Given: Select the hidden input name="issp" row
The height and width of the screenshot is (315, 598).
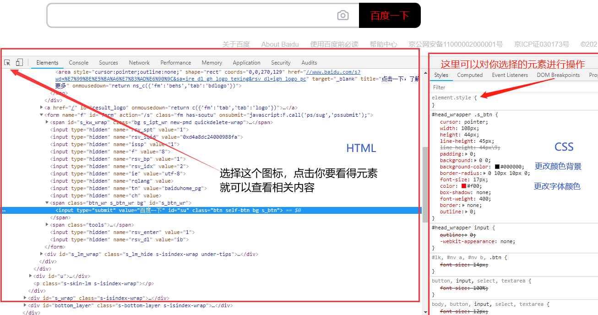Looking at the screenshot, I should (114, 144).
